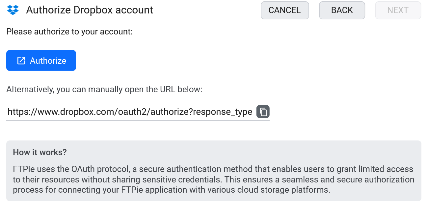Click the 'Authorize Dropbox account' title

(x=90, y=10)
